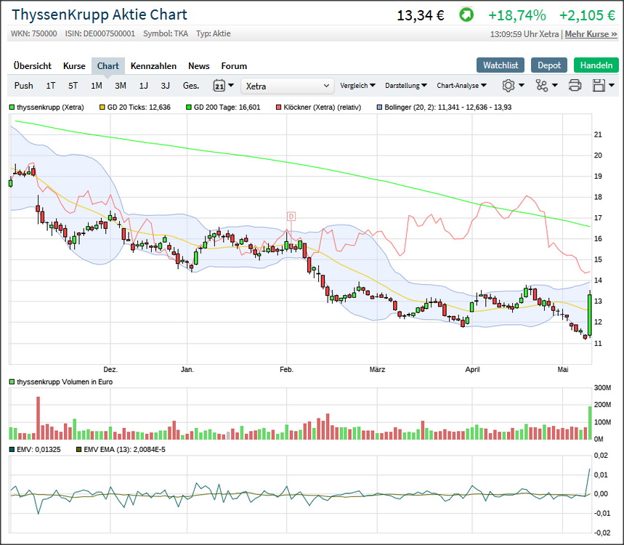Open the Vergleich dropdown menu
This screenshot has height=545, width=624.
coord(357,86)
